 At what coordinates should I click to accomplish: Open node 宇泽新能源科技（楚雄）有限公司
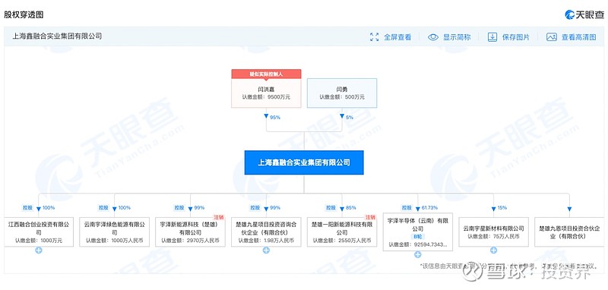191,232
